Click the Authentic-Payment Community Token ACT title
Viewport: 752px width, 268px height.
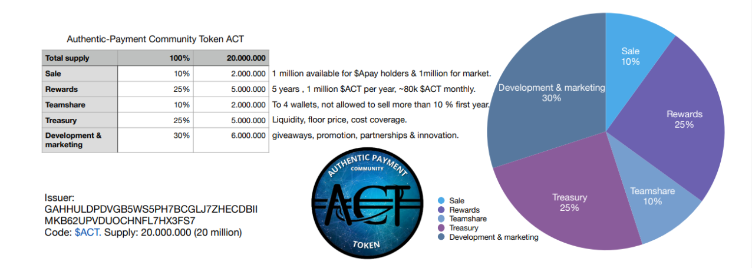156,39
